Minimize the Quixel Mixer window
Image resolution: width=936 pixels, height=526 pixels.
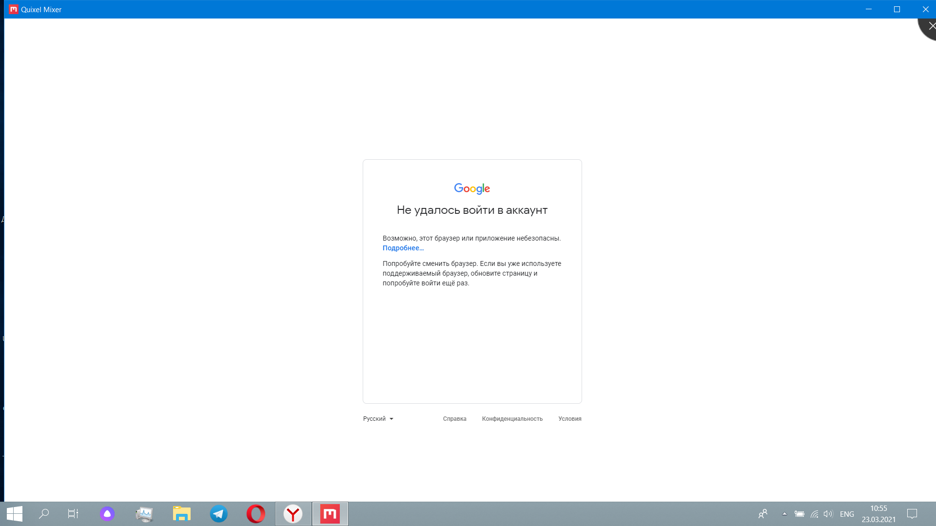pos(869,9)
